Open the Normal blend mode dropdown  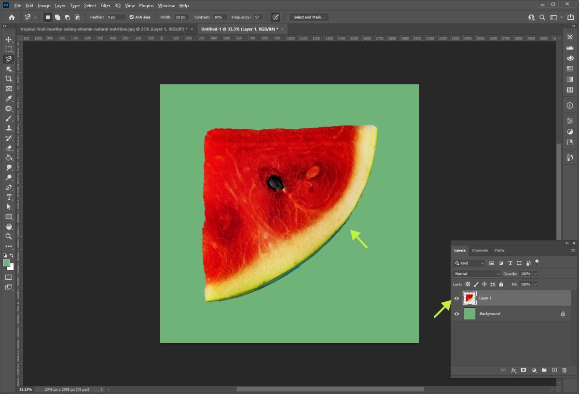click(x=477, y=274)
